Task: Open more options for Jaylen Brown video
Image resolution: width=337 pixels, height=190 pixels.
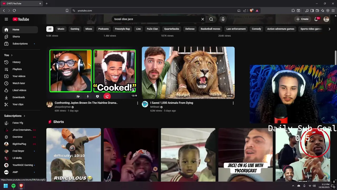Action: pyautogui.click(x=137, y=103)
